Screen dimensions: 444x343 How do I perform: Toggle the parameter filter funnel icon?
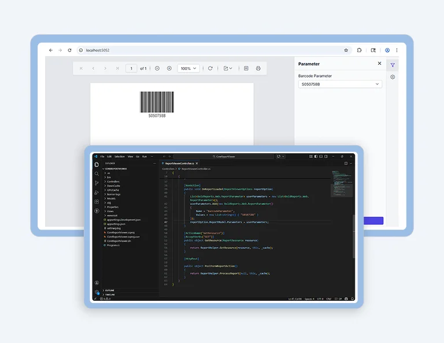pyautogui.click(x=393, y=65)
